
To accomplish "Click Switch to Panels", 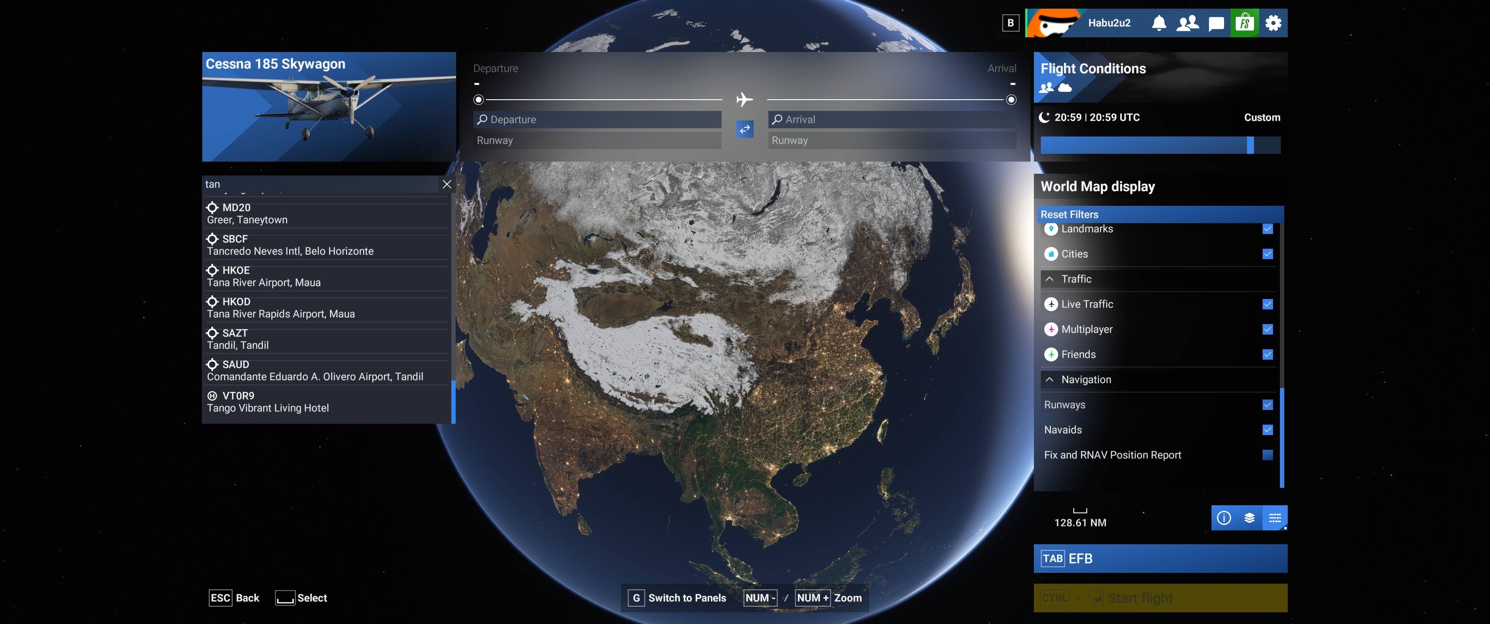I will pyautogui.click(x=677, y=598).
